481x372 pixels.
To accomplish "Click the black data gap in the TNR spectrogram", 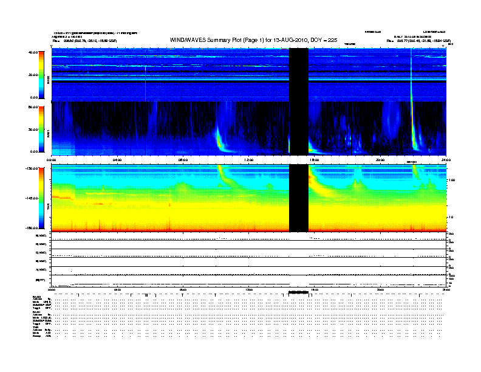I will 299,198.
